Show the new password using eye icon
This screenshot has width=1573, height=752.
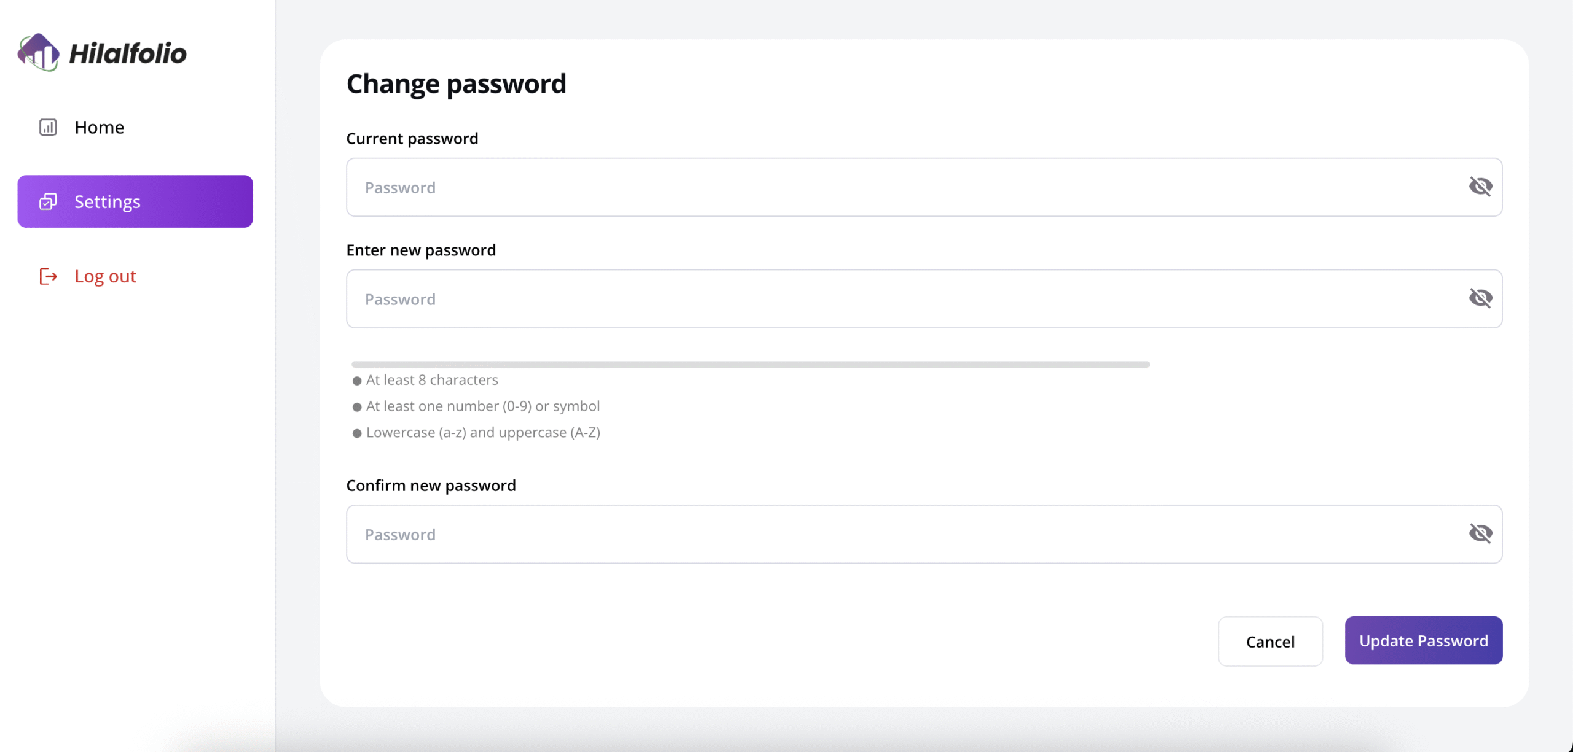coord(1480,298)
